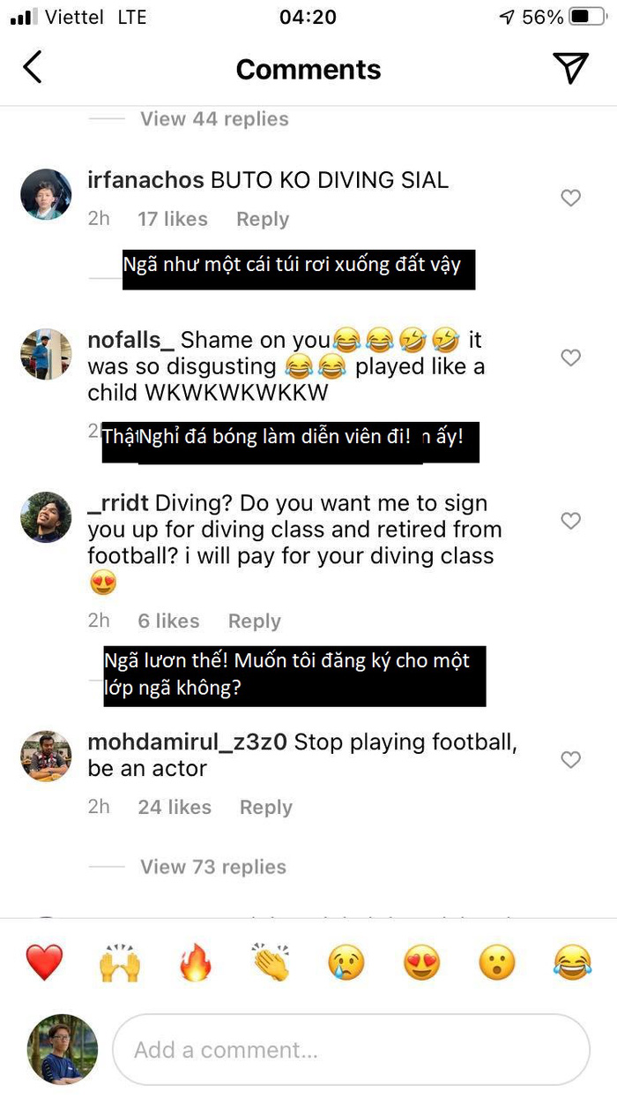Like the _rridt diving class comment
The height and width of the screenshot is (1099, 617).
click(571, 521)
